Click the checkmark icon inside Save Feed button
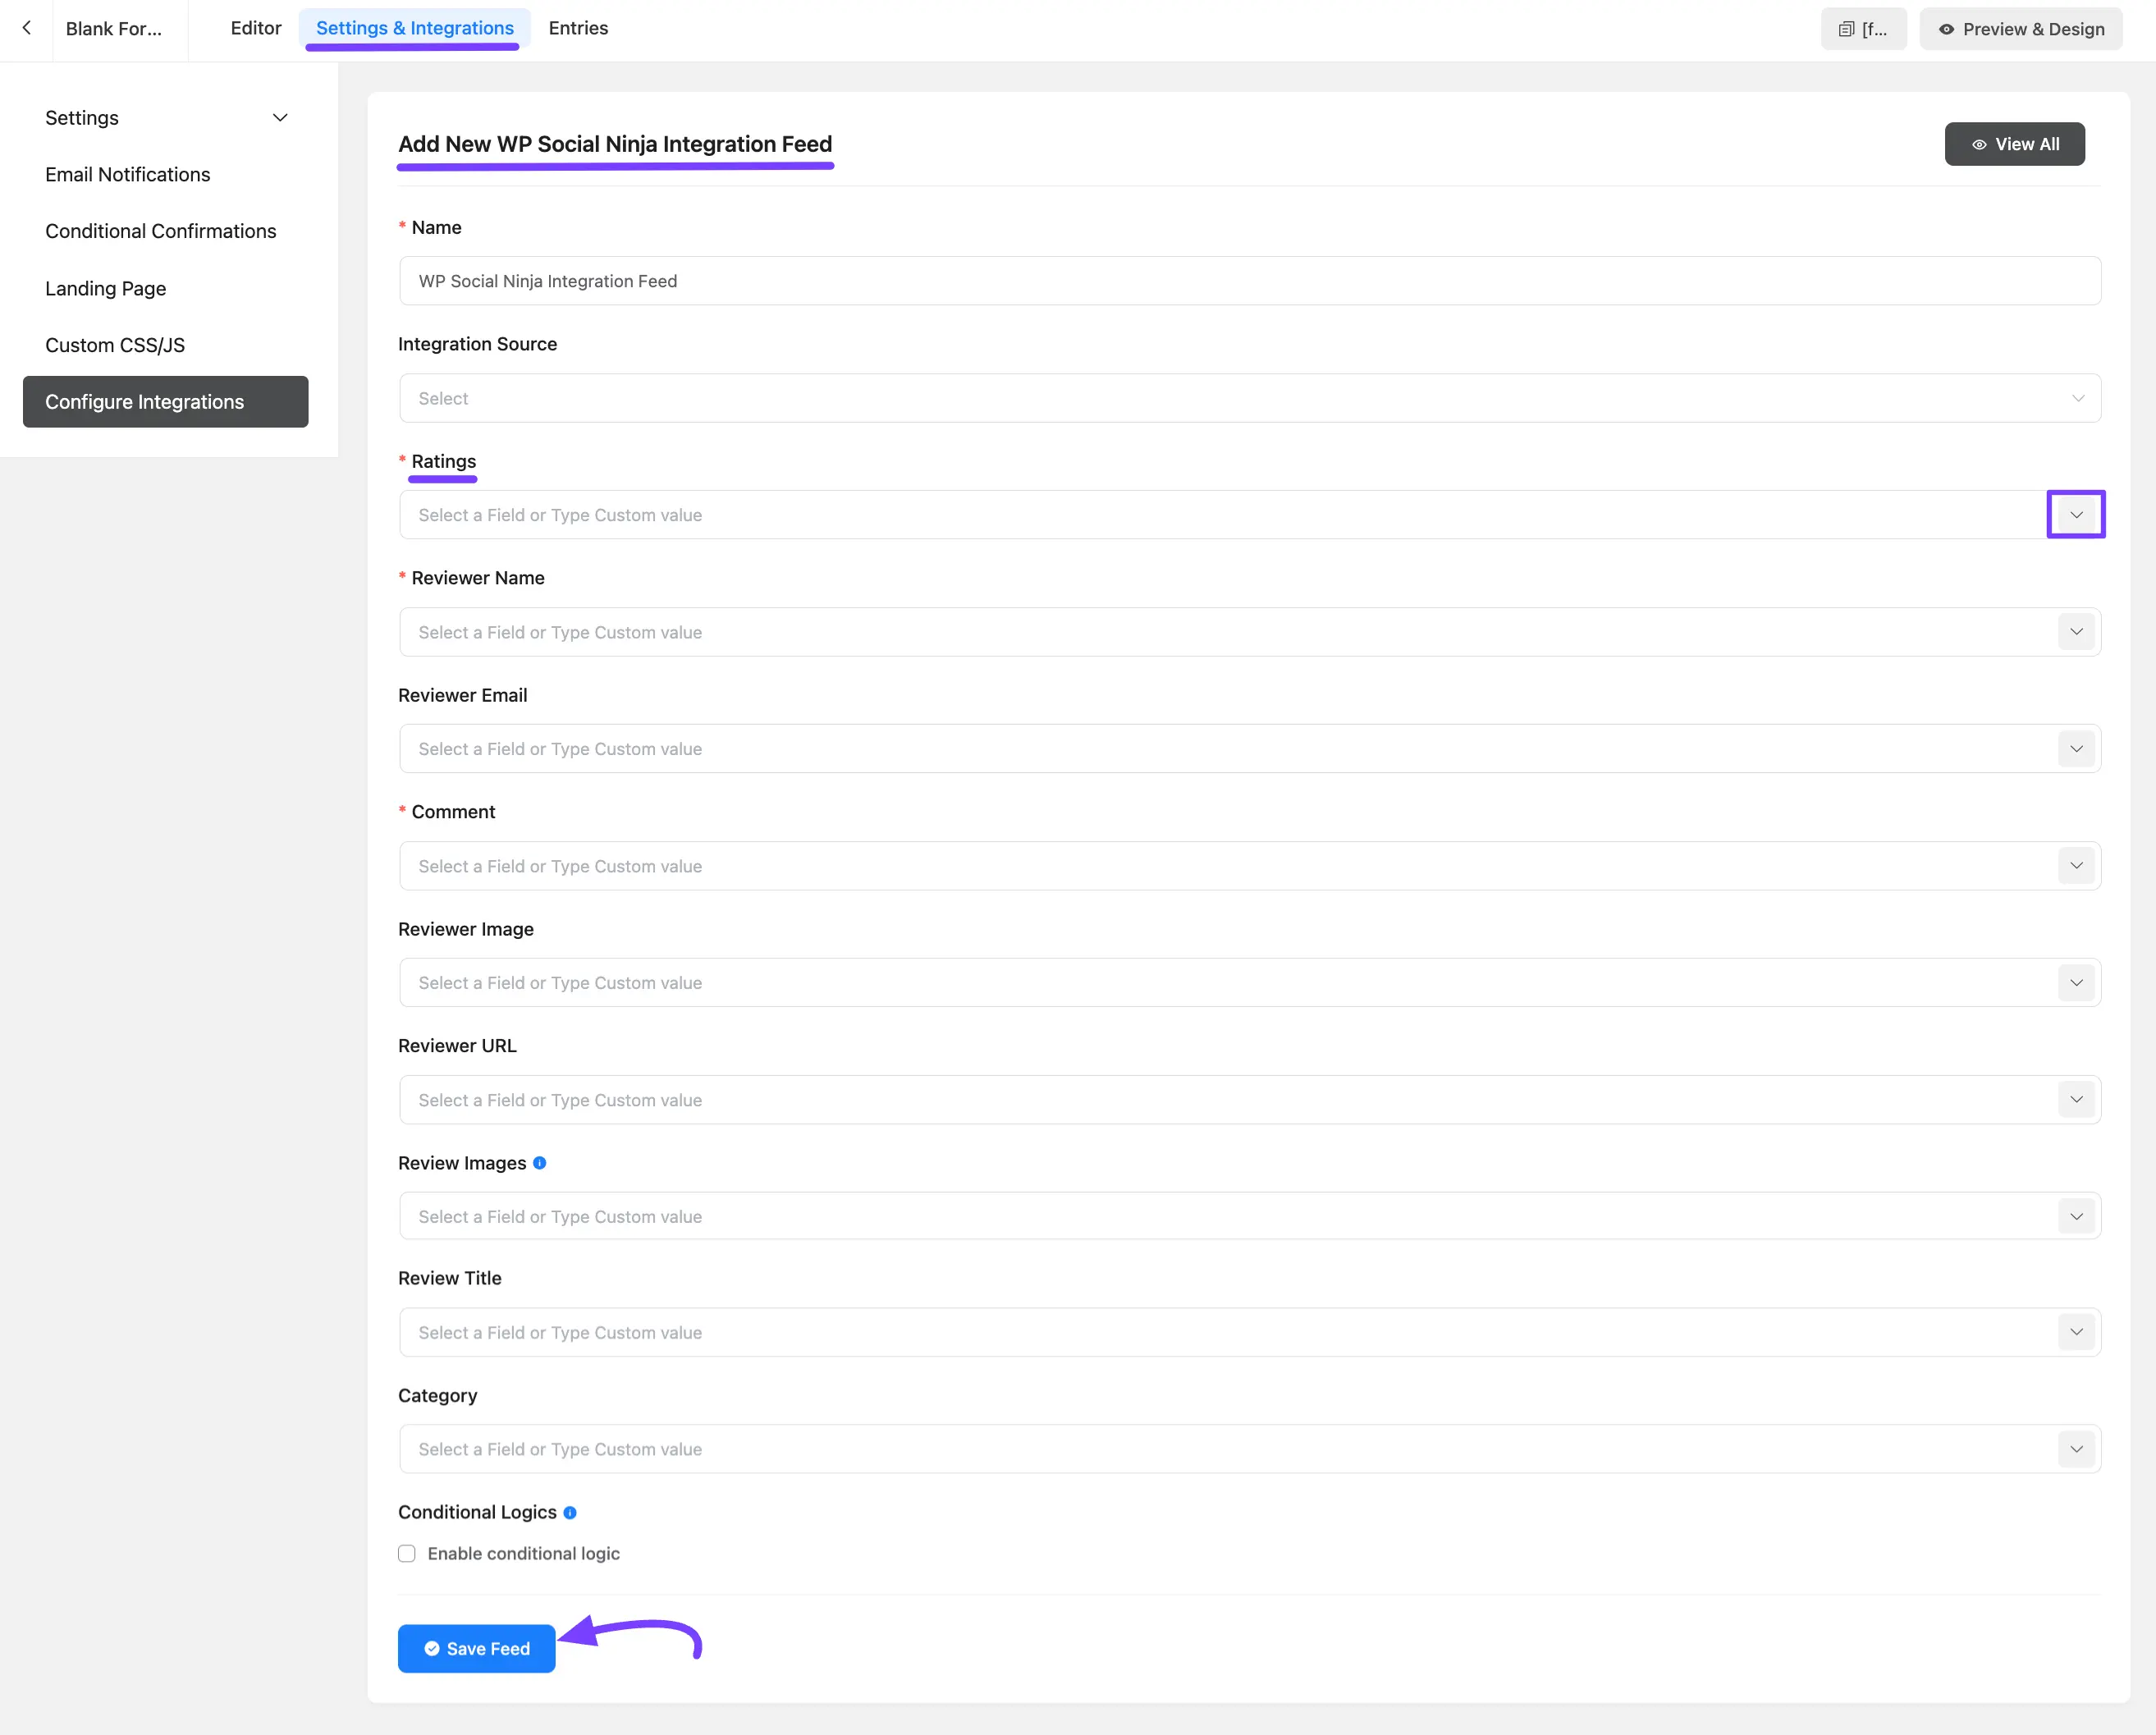 (x=432, y=1648)
